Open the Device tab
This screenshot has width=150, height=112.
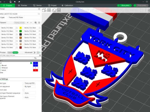pyautogui.click(x=37, y=6)
